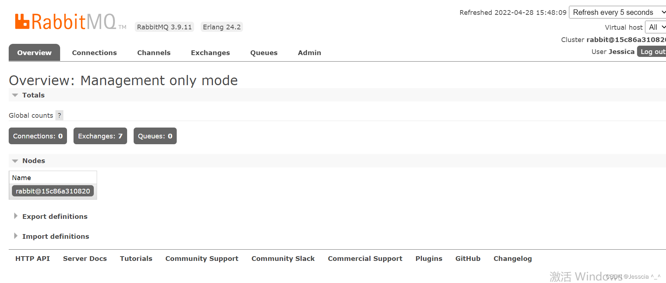This screenshot has width=666, height=283.
Task: Visit the Community Support link
Action: pyautogui.click(x=202, y=258)
